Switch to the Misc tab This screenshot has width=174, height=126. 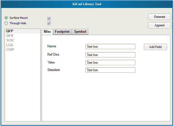click(47, 32)
